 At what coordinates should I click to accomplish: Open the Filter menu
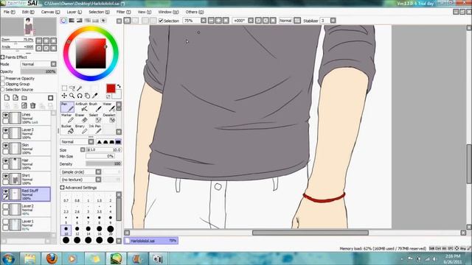click(x=123, y=12)
